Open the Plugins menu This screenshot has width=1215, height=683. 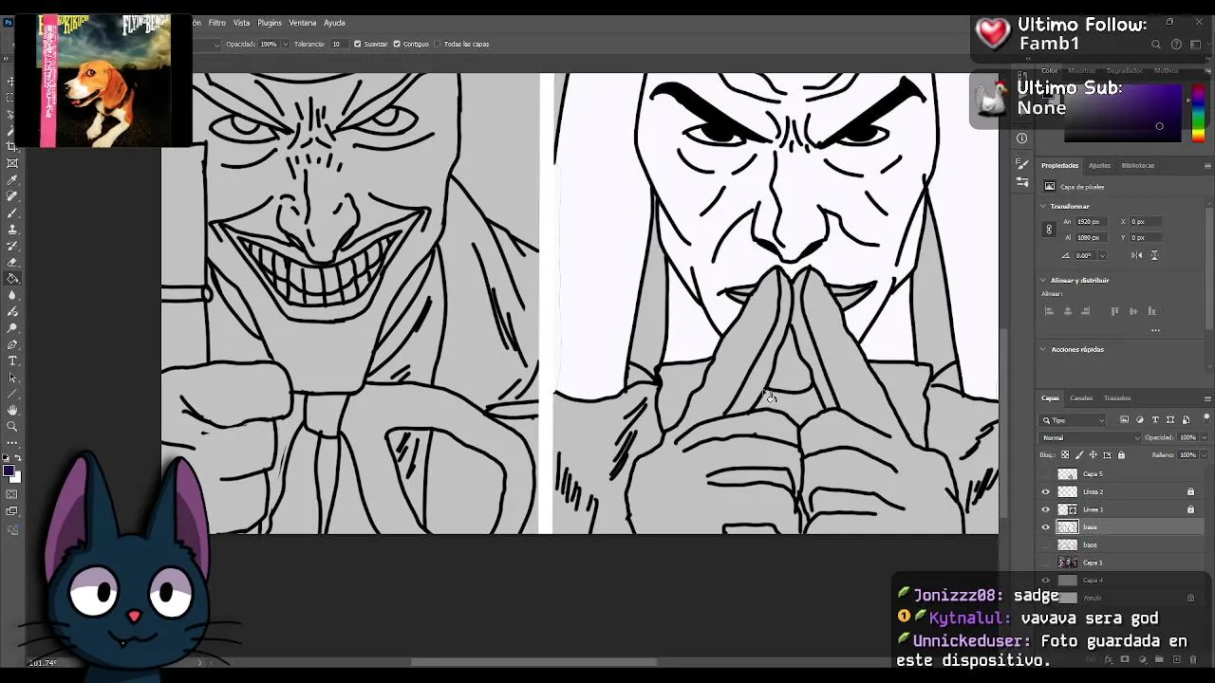tap(270, 23)
